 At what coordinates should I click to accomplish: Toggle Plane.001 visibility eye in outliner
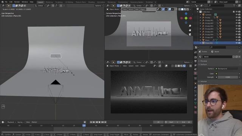(236, 43)
